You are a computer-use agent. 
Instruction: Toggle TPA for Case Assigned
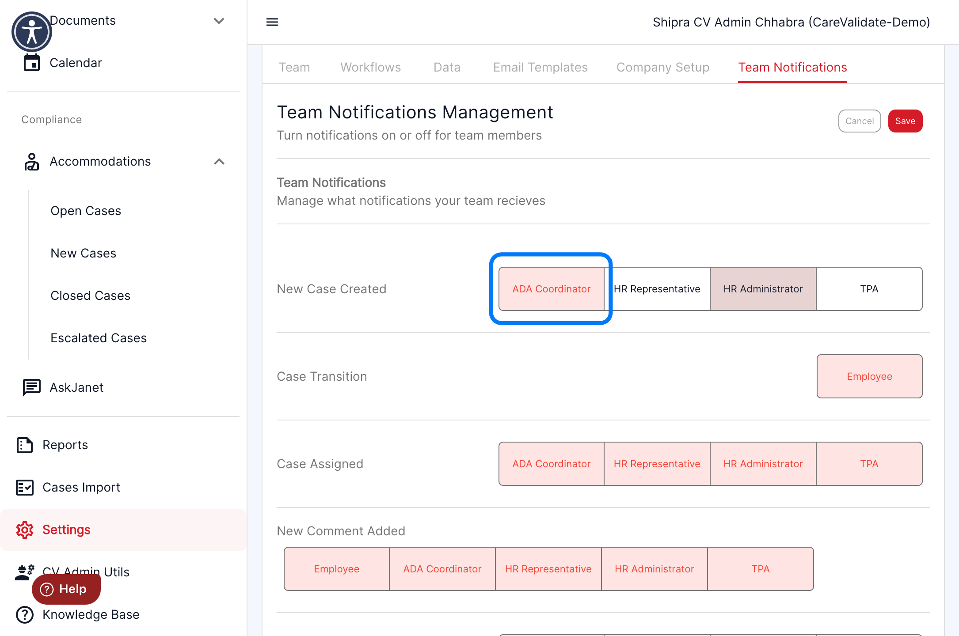pos(869,464)
